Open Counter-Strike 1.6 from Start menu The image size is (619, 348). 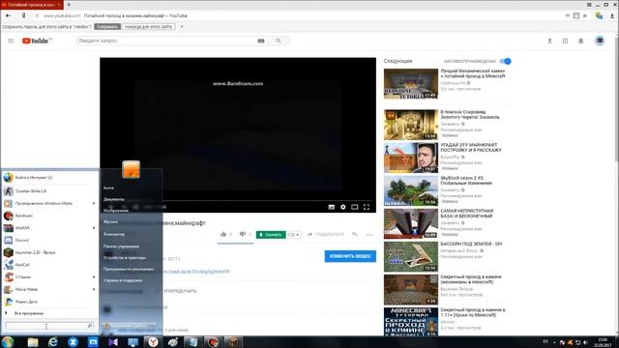48,191
